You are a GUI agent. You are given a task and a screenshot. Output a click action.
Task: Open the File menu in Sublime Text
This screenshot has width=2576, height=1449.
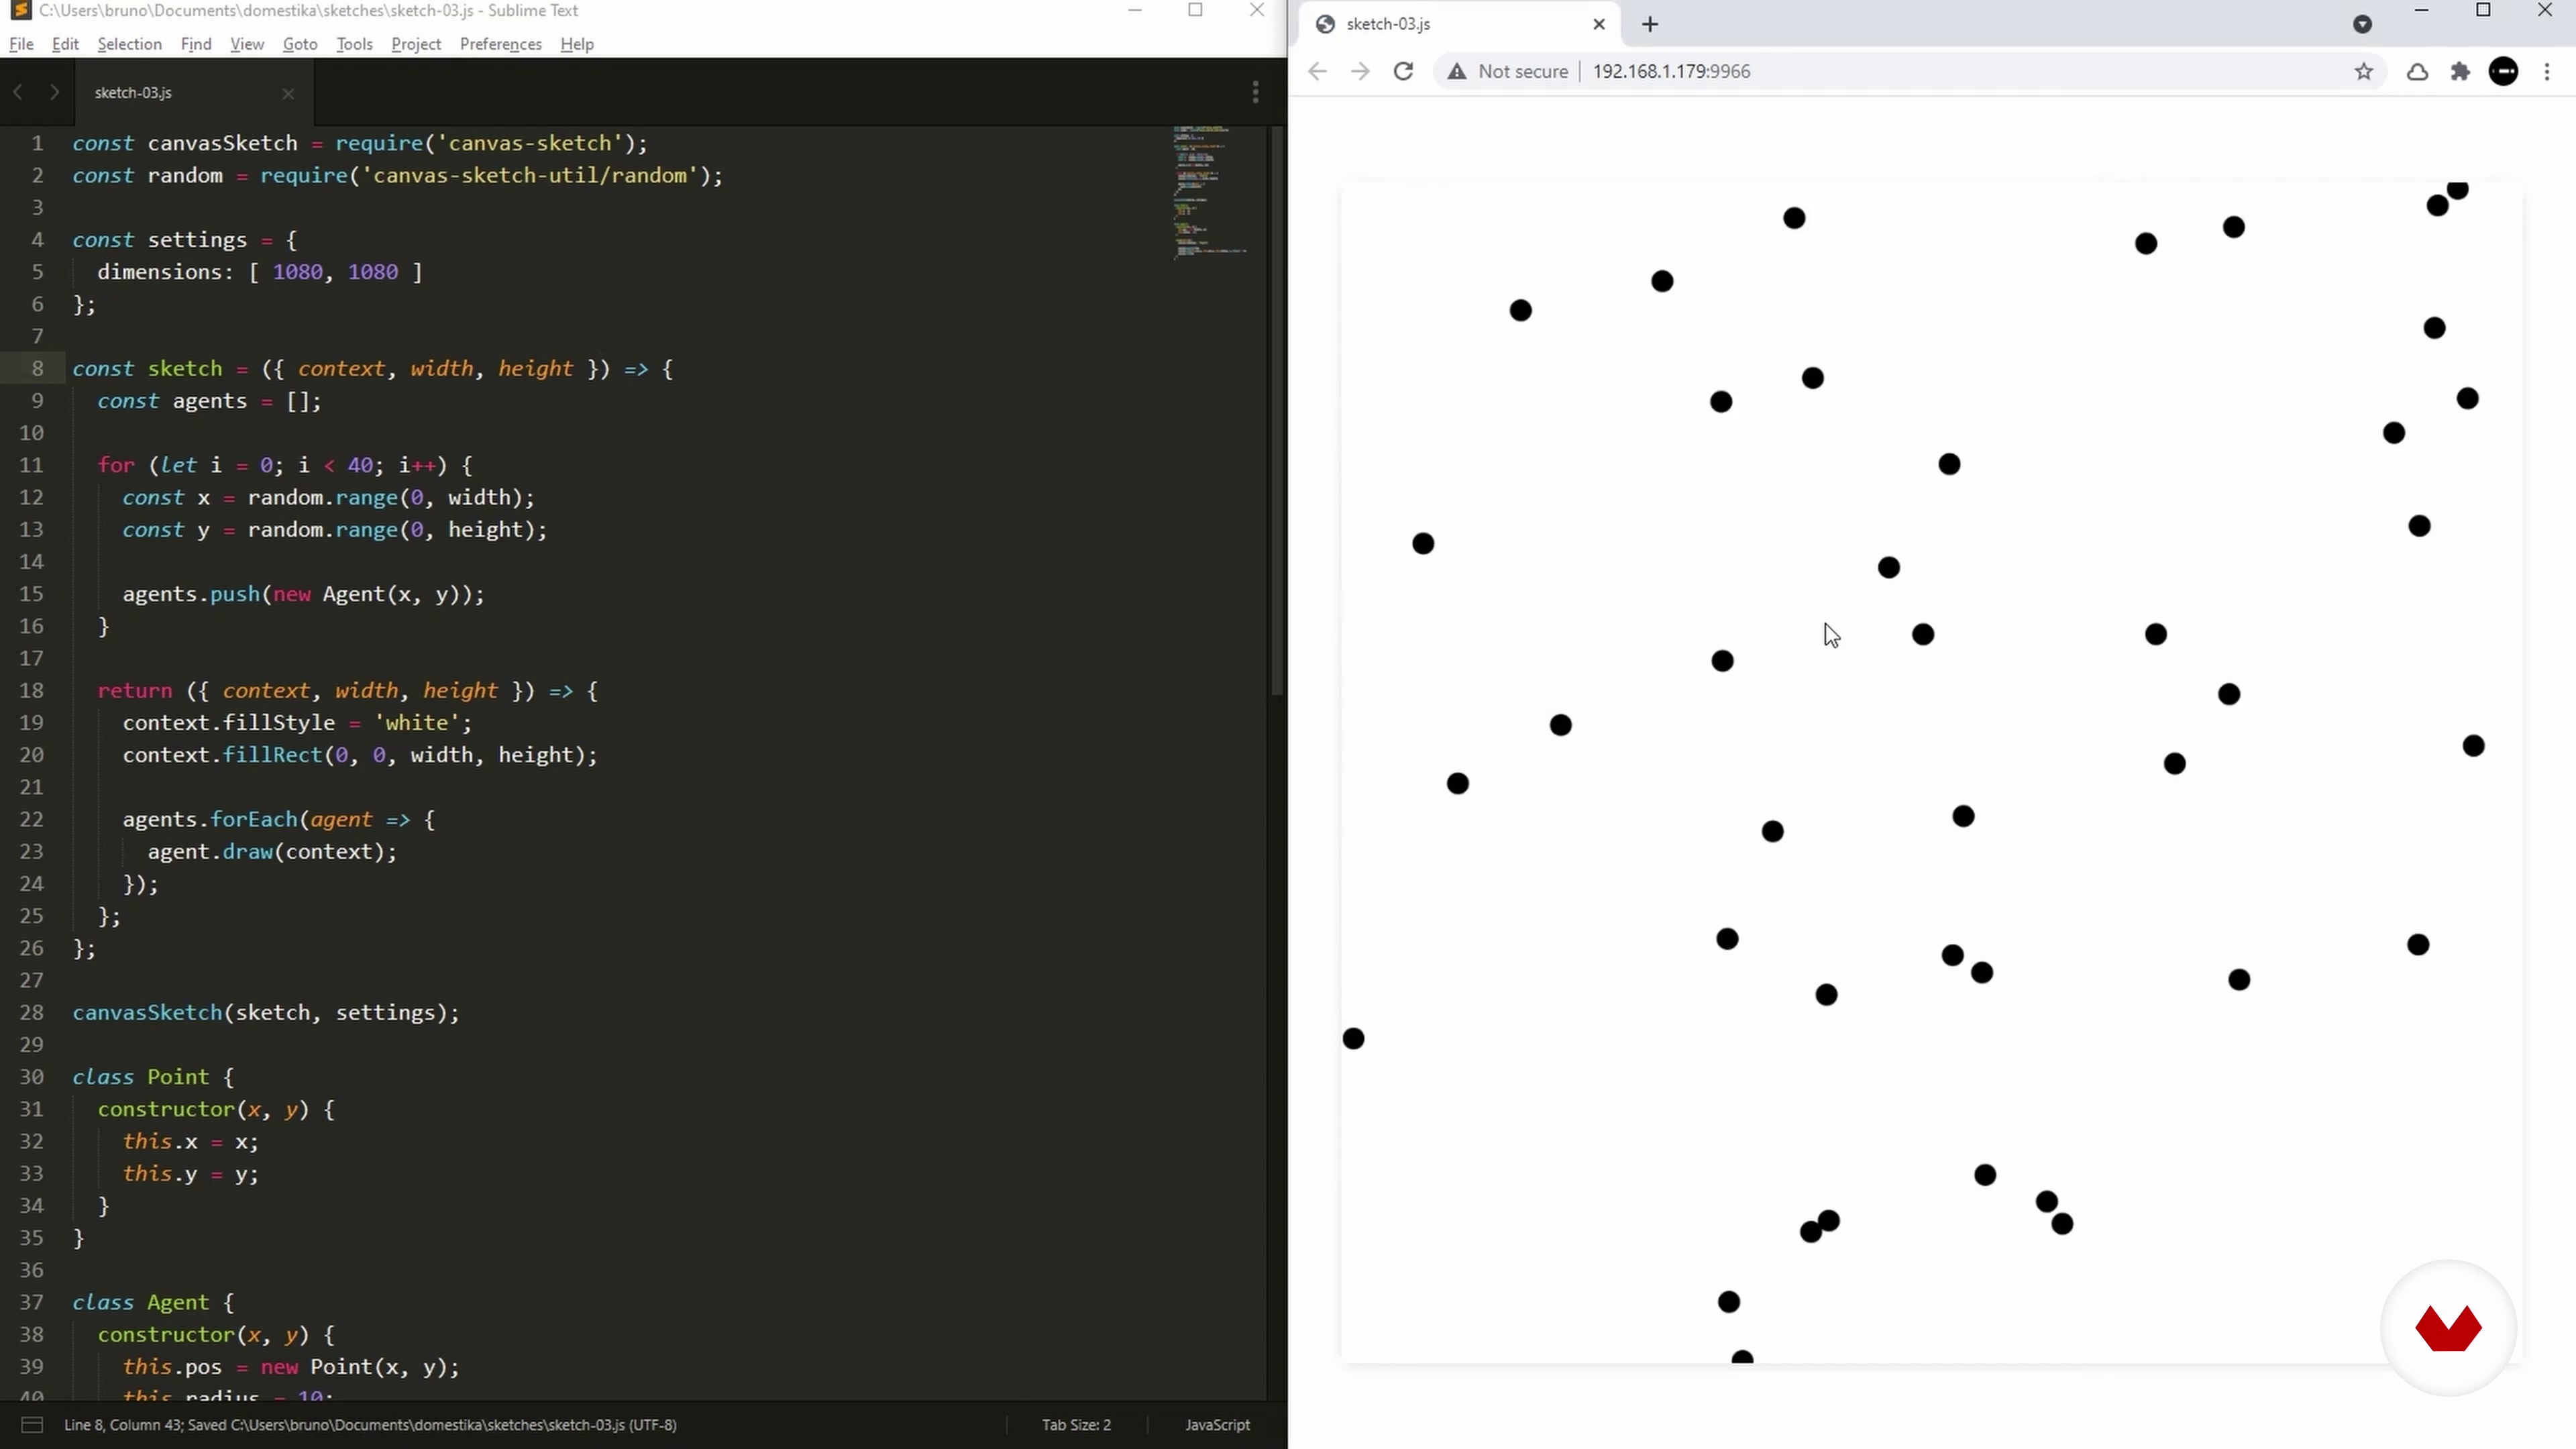(x=21, y=44)
